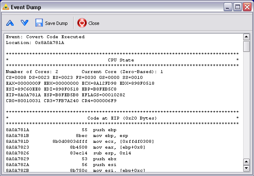Minimize the Event Dump window
Image resolution: width=254 pixels, height=176 pixels.
tap(228, 7)
